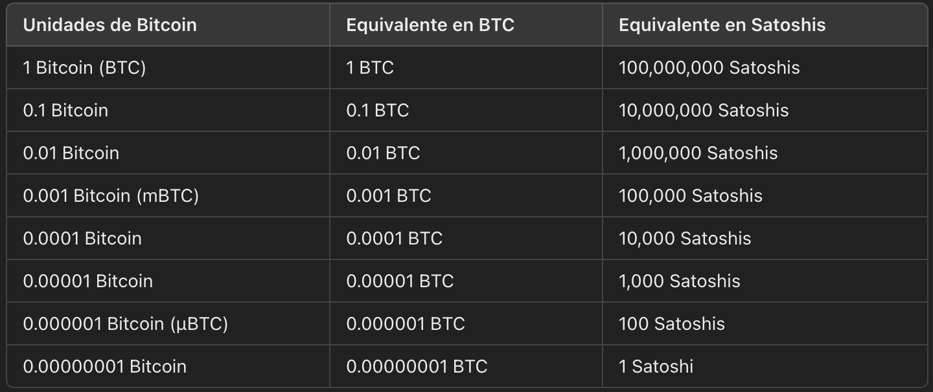Click the "1,000 Satoshis" cell
This screenshot has height=392, width=933.
[x=679, y=281]
